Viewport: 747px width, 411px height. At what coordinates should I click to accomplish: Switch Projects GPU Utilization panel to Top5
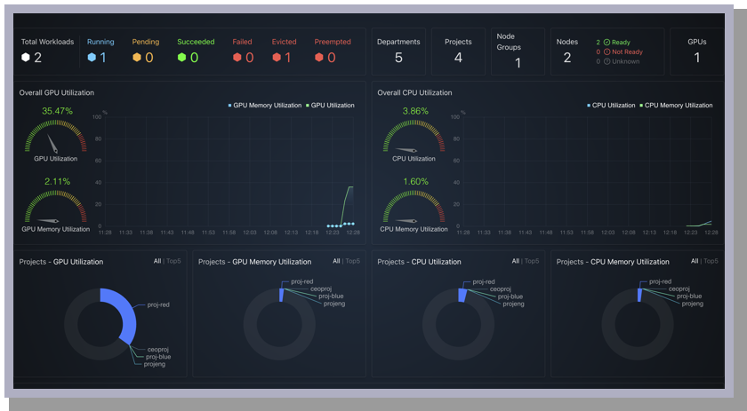(x=173, y=261)
